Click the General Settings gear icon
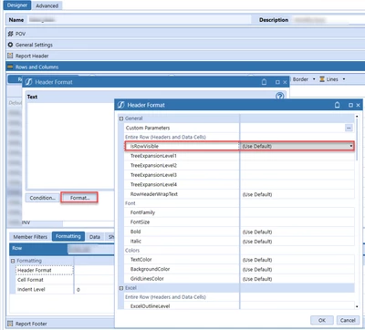The image size is (365, 330). [x=10, y=45]
